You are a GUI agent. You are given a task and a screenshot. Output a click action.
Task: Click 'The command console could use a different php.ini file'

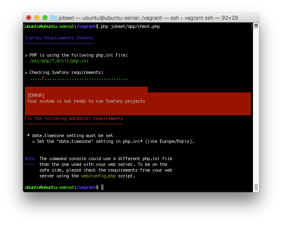click(106, 159)
